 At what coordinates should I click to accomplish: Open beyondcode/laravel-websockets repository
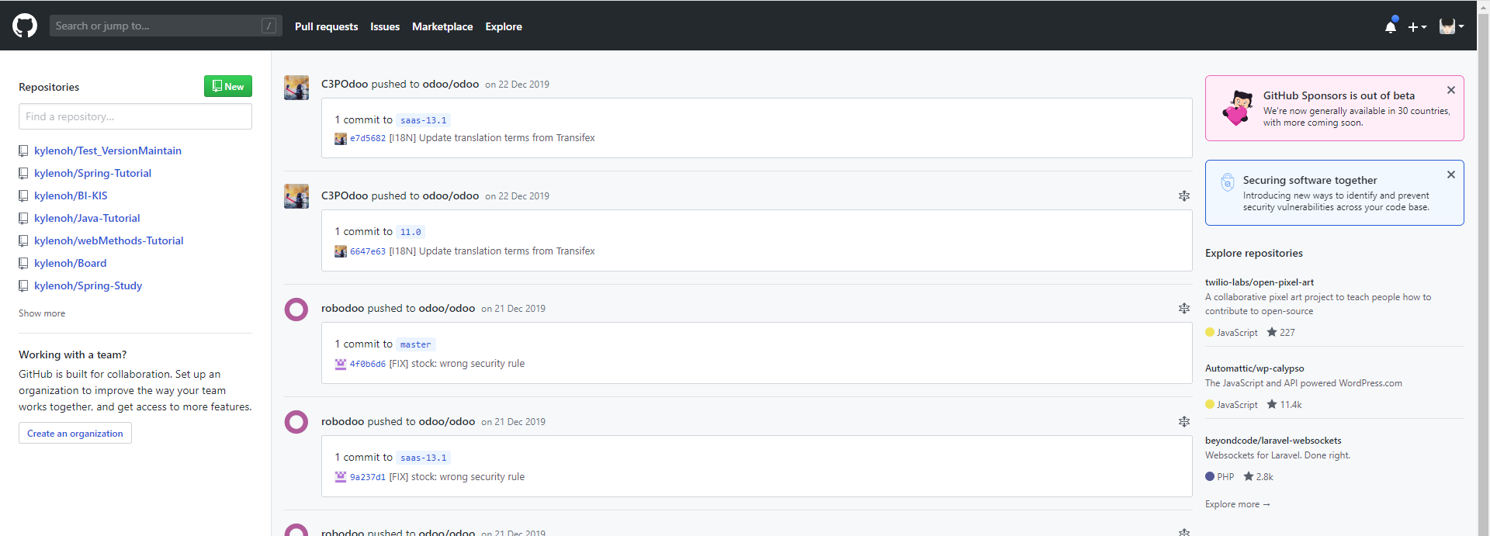[x=1273, y=441]
